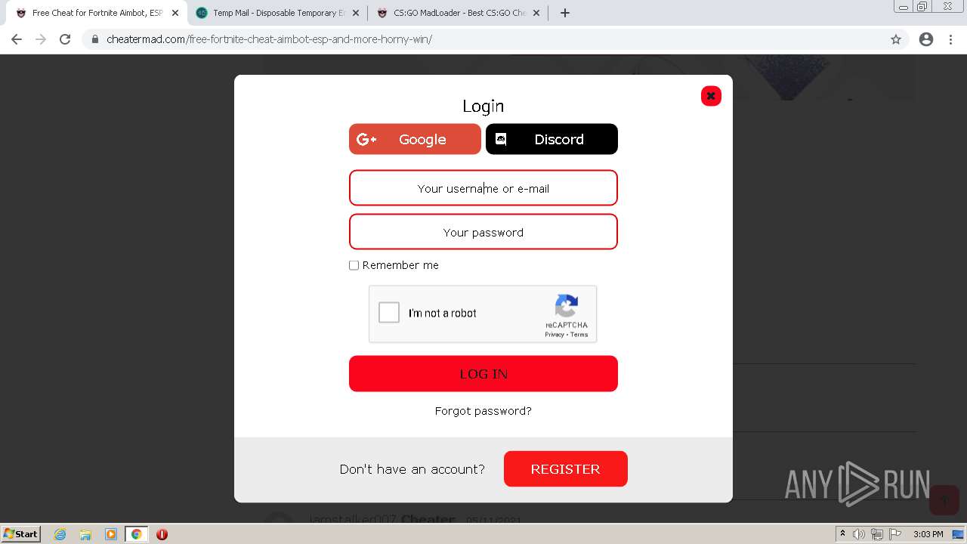This screenshot has width=967, height=544.
Task: Click the Google plus logo icon
Action: click(366, 139)
